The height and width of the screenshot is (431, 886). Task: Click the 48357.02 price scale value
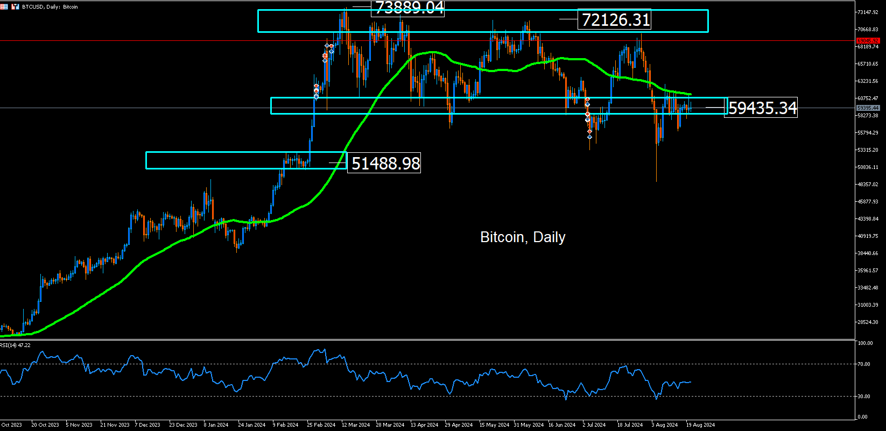coord(869,185)
